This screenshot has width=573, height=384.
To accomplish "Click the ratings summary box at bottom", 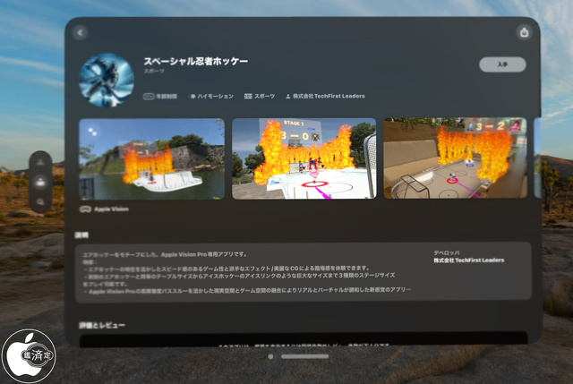I will tap(304, 339).
